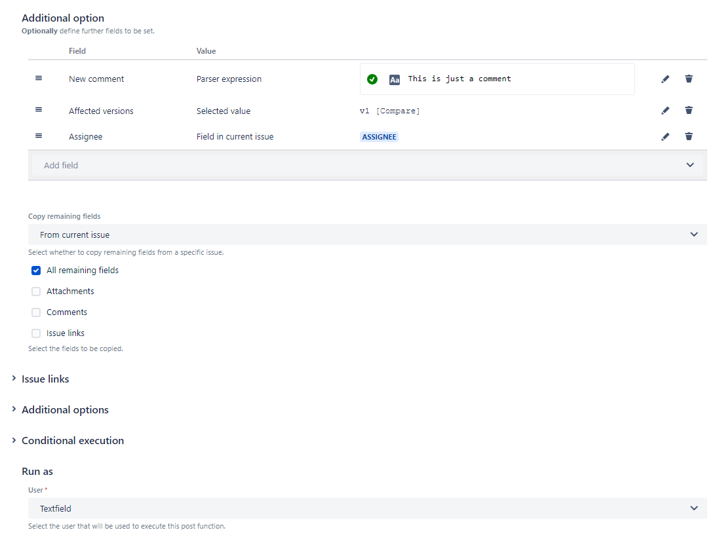
Task: Open the Copy remaining fields dropdown
Action: [368, 235]
